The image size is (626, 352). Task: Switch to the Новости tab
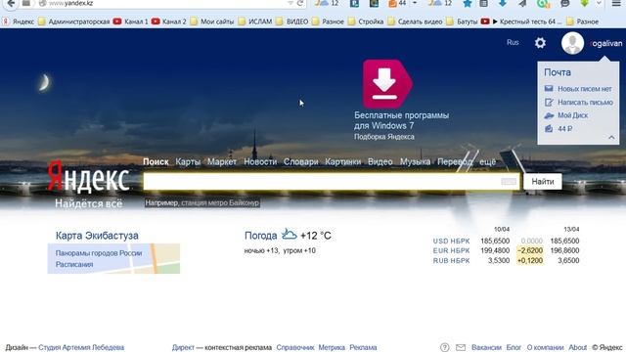[x=260, y=161]
